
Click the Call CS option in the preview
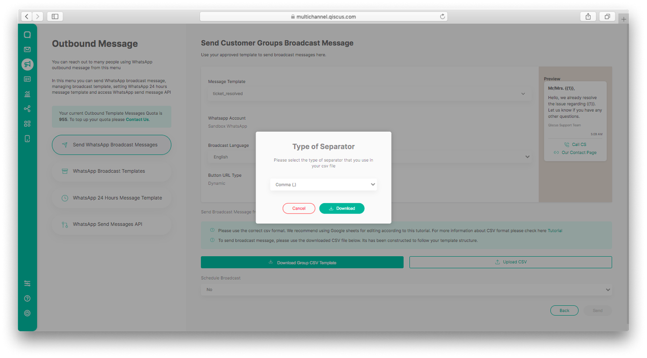pyautogui.click(x=576, y=144)
